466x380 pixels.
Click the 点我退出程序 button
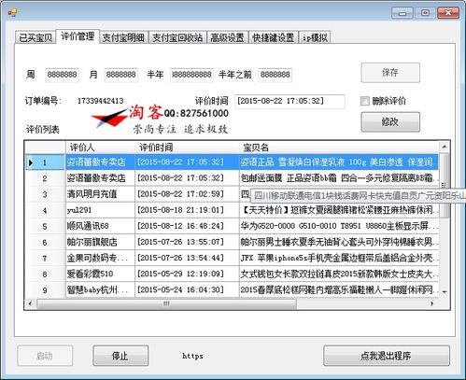(387, 356)
